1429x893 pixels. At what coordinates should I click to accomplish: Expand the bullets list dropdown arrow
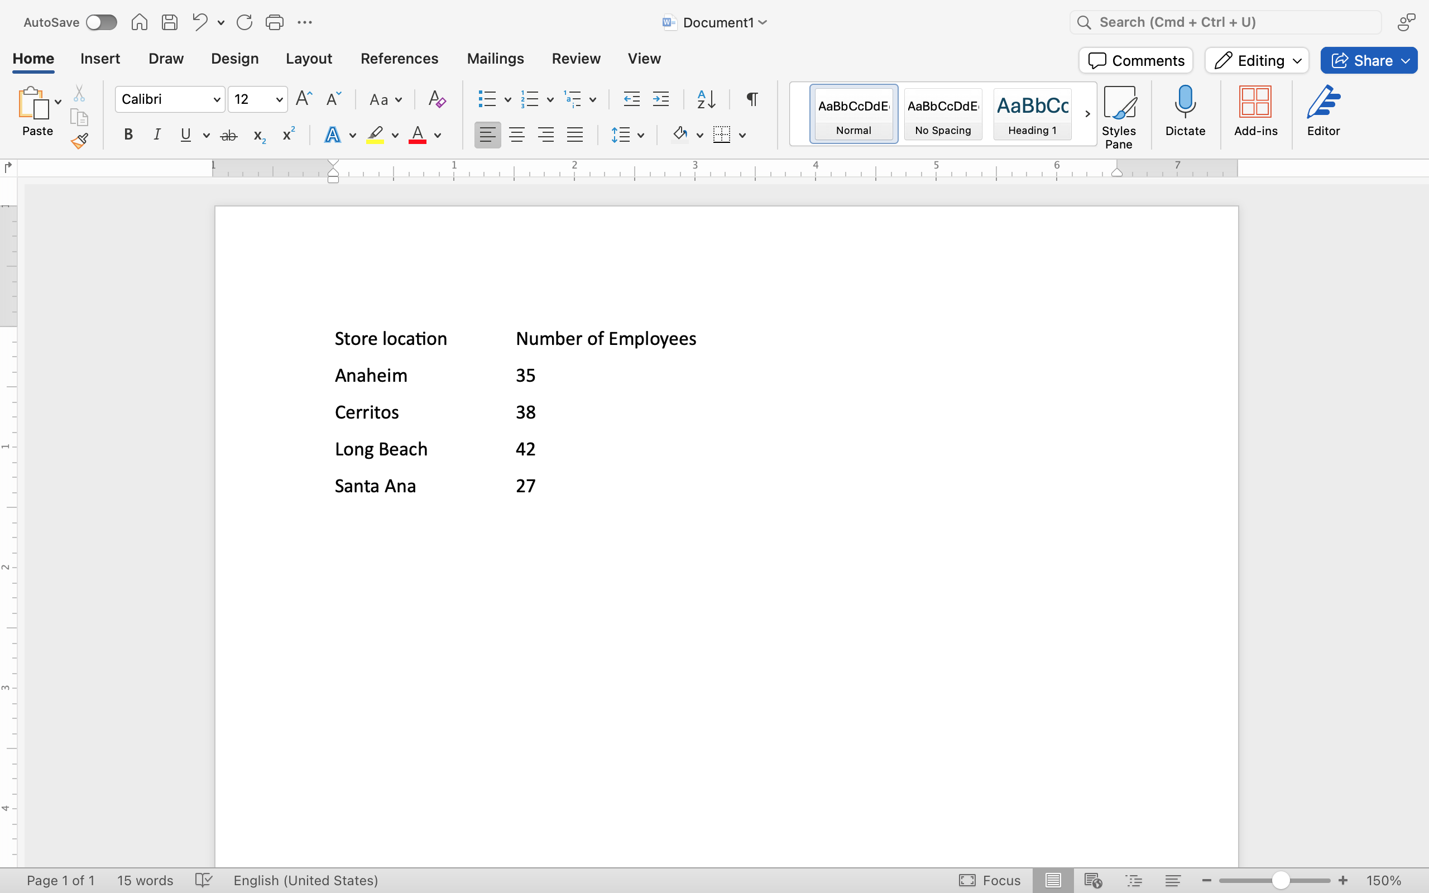coord(507,99)
